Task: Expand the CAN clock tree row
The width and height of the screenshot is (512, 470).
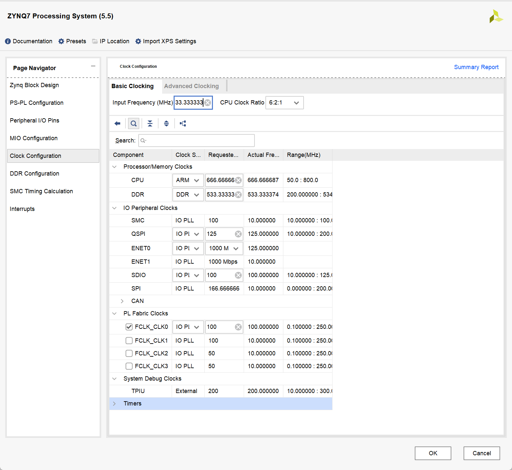Action: 122,301
